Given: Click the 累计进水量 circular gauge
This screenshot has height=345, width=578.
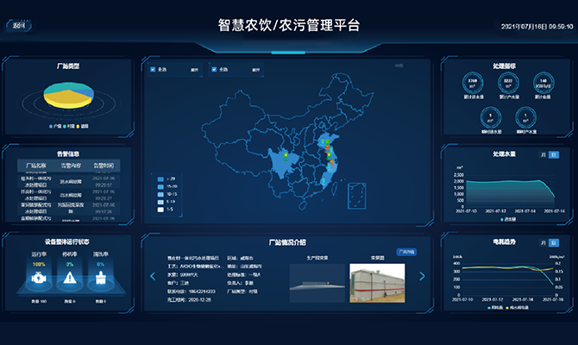Looking at the screenshot, I should [x=472, y=85].
